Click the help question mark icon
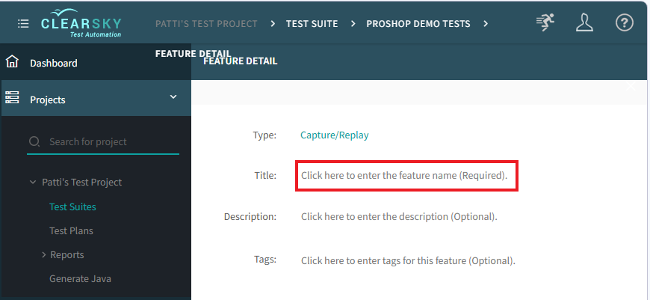This screenshot has width=650, height=300. [624, 23]
